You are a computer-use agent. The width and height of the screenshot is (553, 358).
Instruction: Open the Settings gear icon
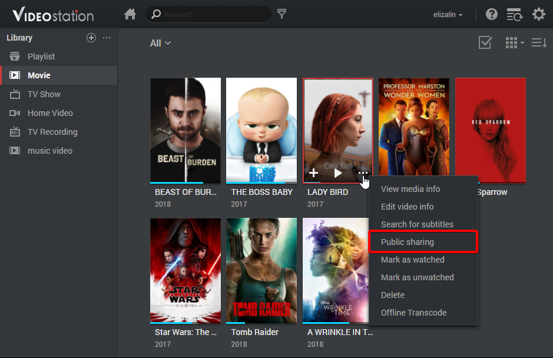538,14
